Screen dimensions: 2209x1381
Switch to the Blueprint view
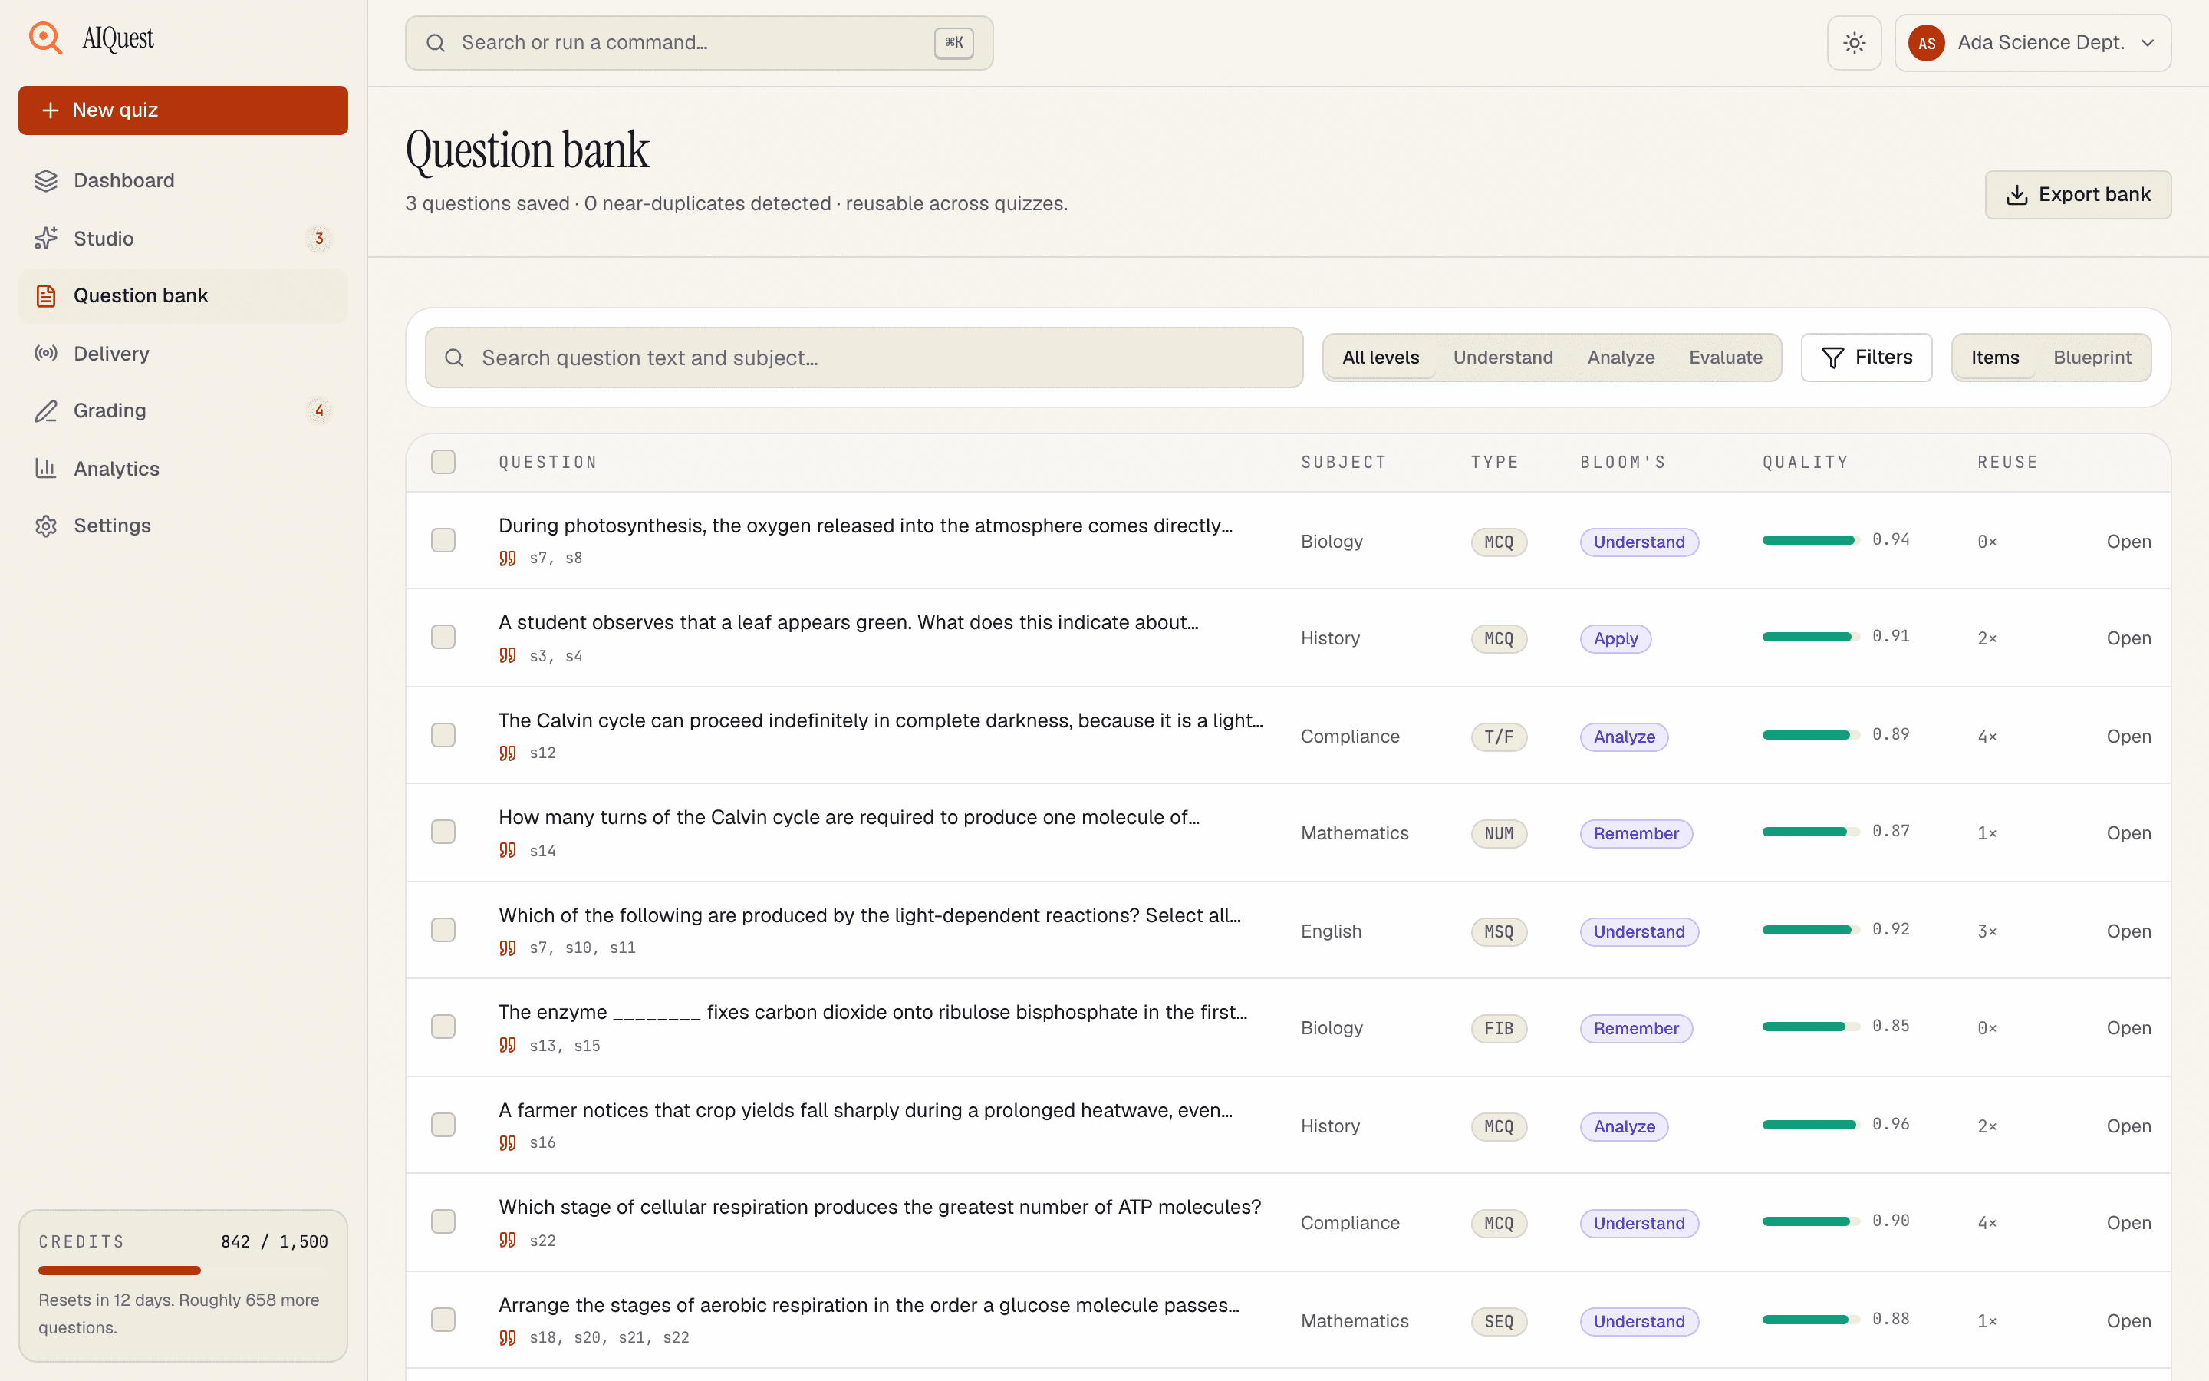point(2092,358)
